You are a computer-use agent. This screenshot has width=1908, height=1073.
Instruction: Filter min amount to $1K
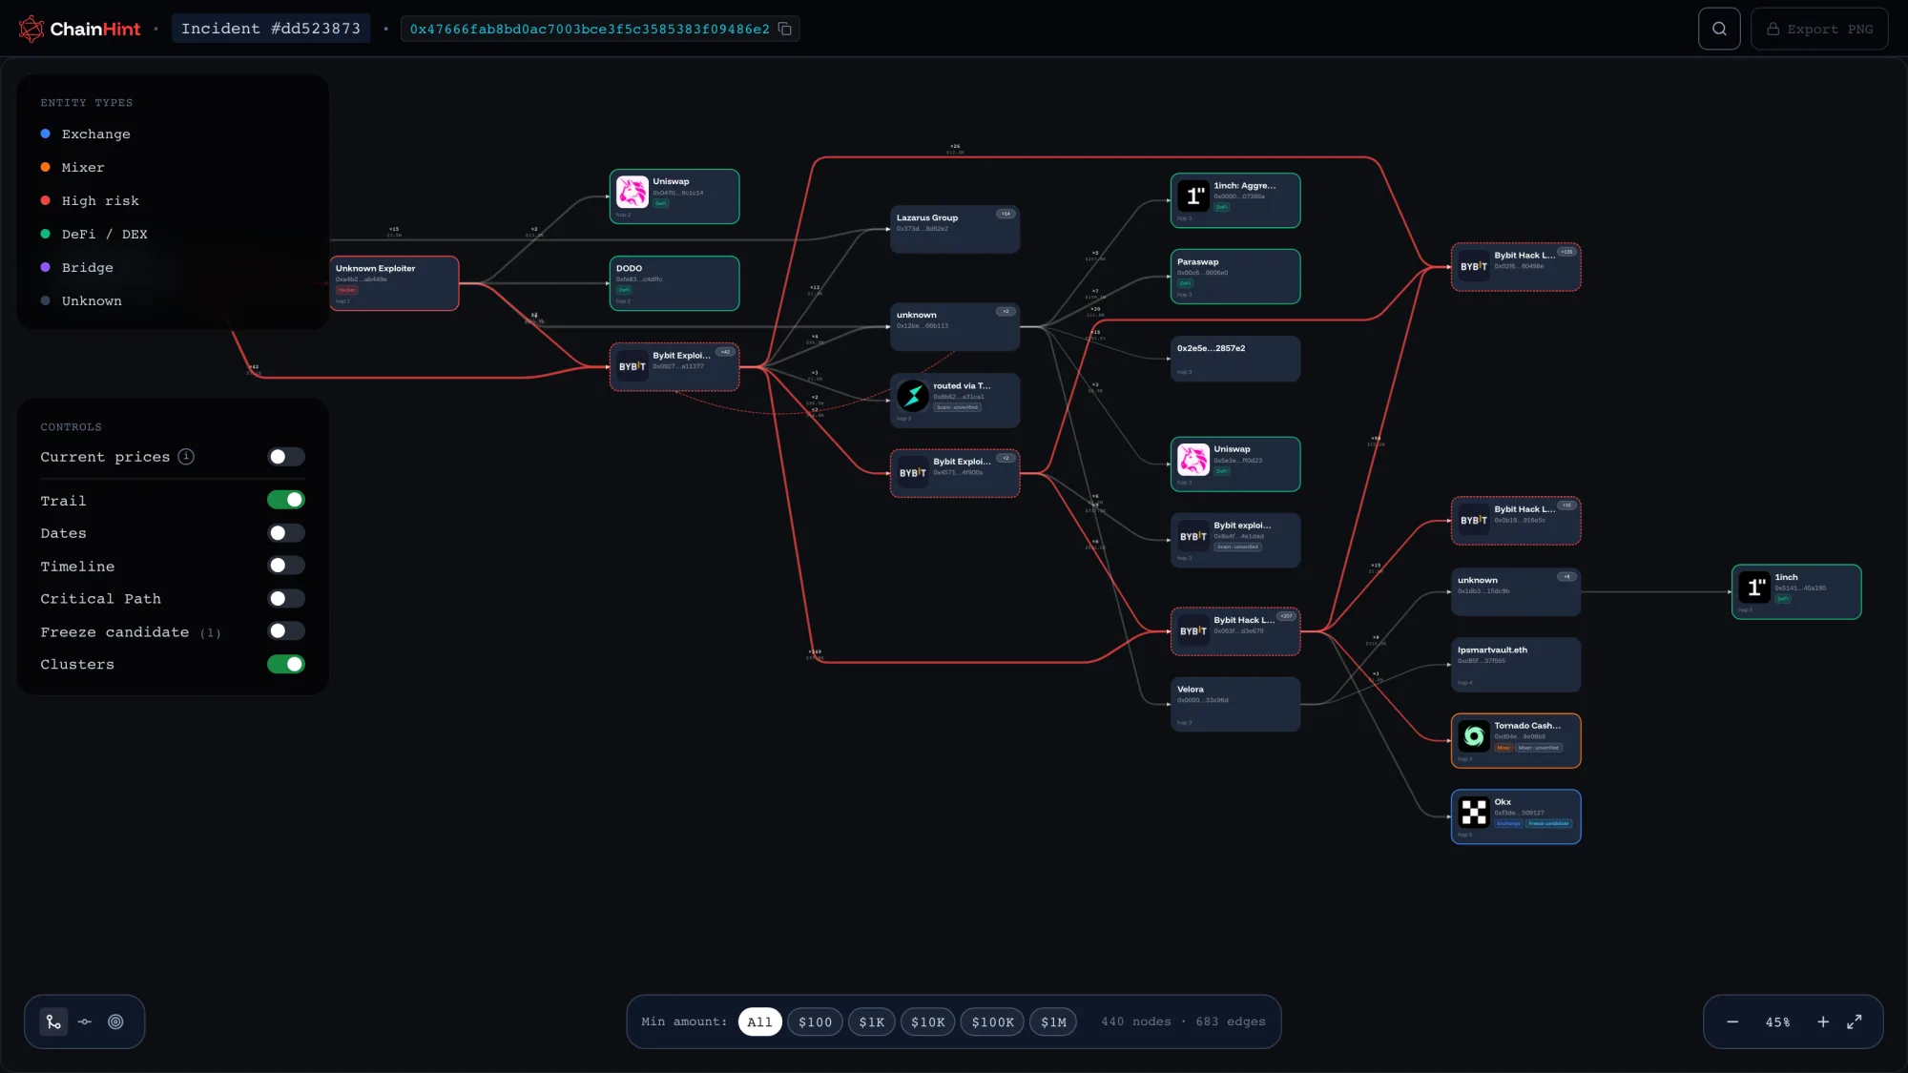click(872, 1021)
